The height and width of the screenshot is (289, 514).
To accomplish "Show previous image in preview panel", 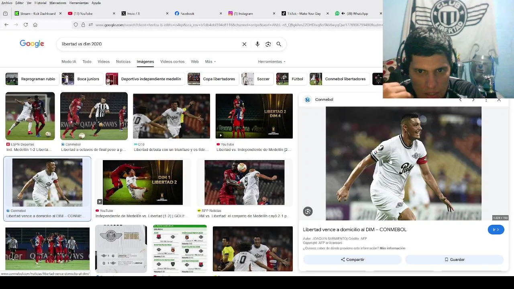I will [461, 100].
